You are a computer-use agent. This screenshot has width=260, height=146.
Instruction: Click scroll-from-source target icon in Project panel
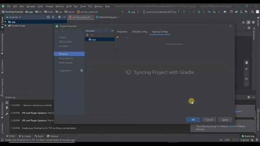point(48,17)
